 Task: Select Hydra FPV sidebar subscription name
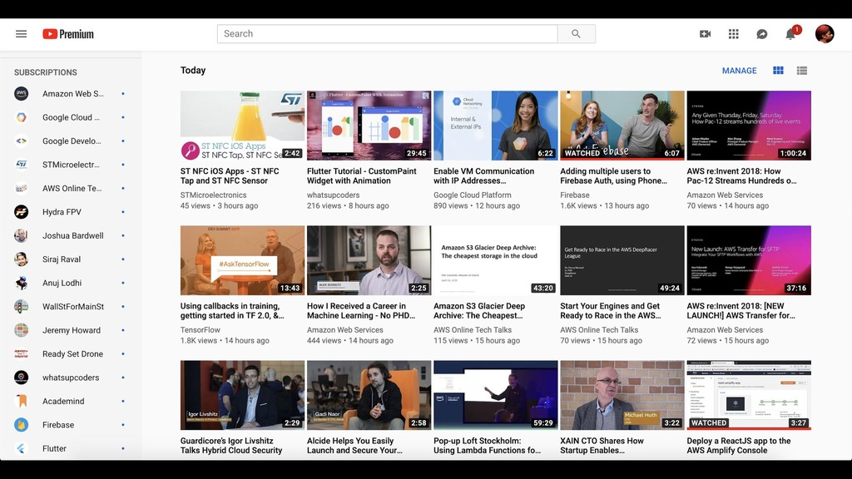pos(62,212)
